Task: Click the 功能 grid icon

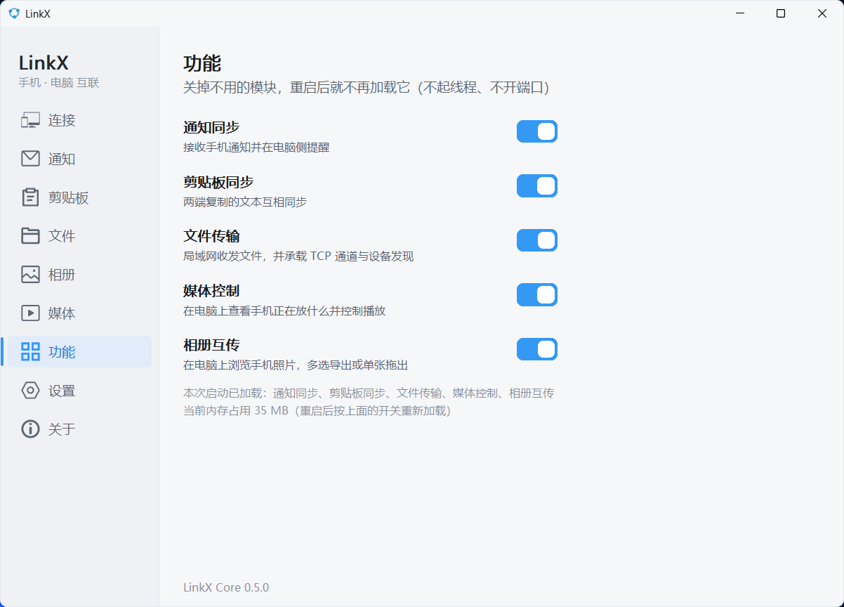Action: coord(30,352)
